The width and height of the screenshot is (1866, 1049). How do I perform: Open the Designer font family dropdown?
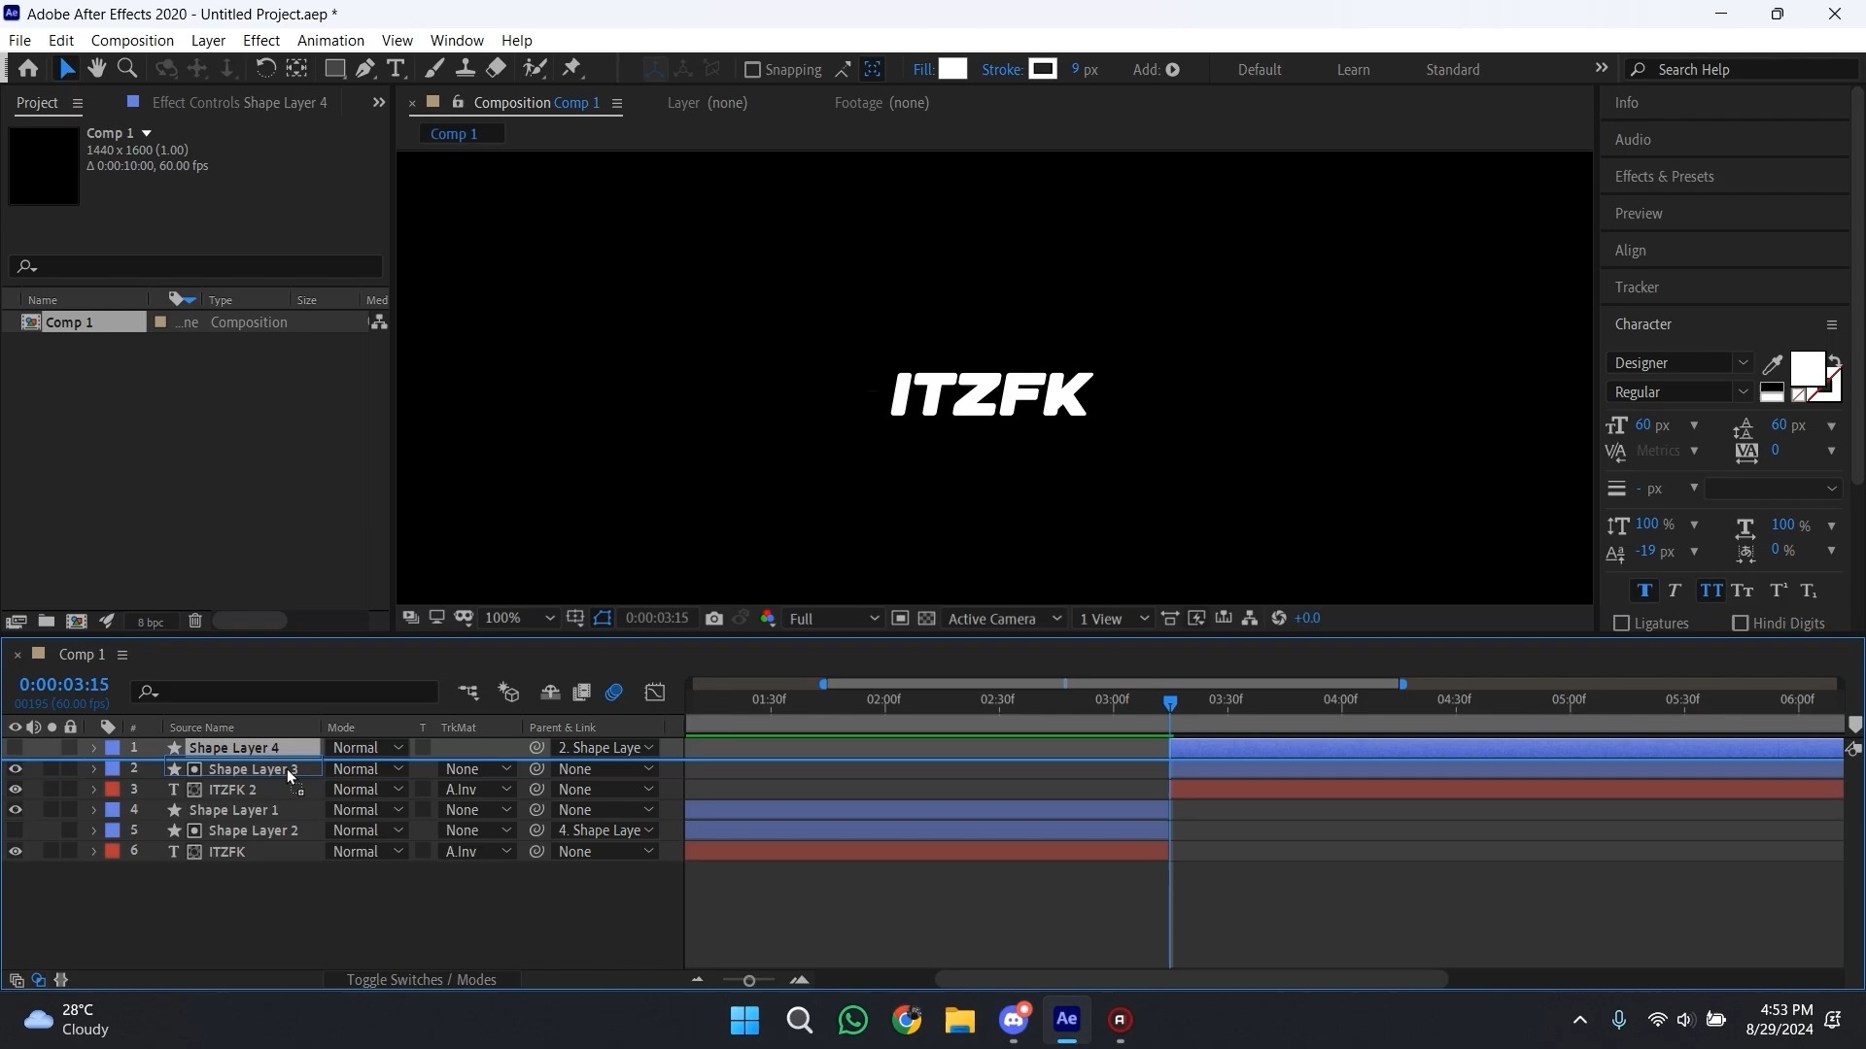coord(1679,363)
